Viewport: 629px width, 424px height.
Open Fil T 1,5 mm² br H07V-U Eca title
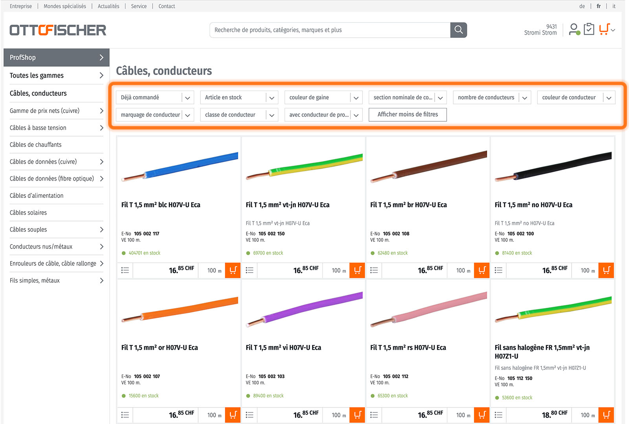tap(408, 205)
